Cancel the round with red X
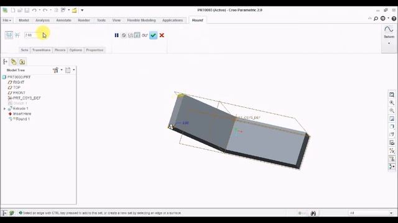This screenshot has height=223, width=398. click(x=162, y=35)
